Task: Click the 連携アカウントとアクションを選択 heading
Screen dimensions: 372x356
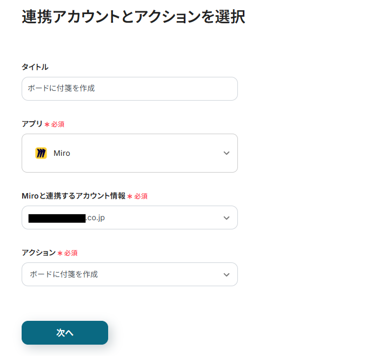Action: (133, 17)
